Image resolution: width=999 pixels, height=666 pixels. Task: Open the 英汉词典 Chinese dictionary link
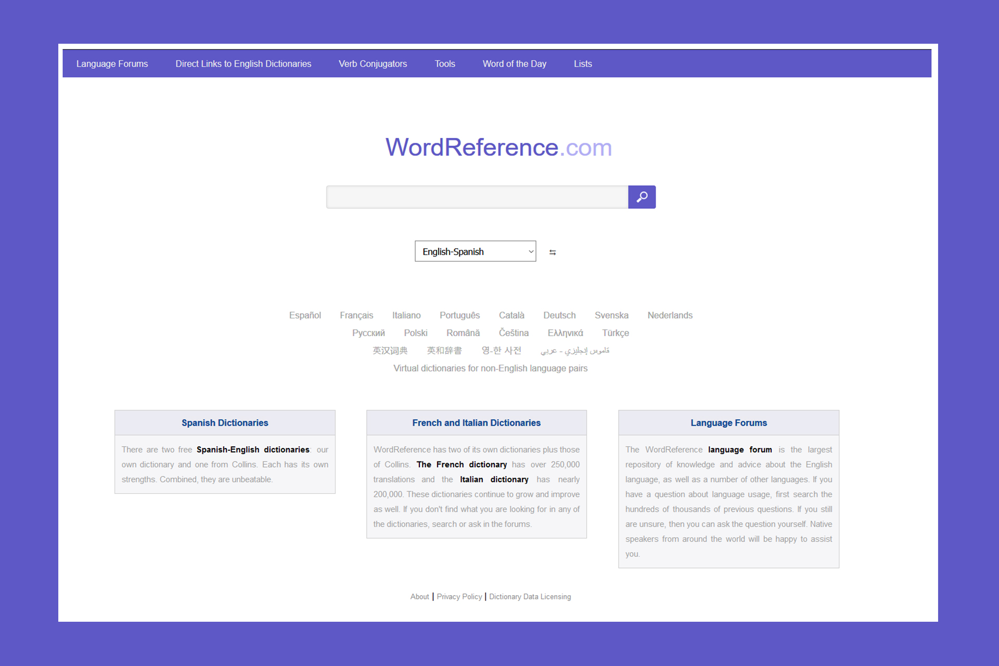tap(390, 351)
